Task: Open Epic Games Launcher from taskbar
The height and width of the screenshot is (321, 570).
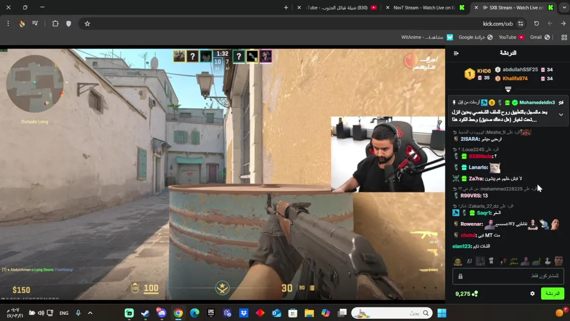Action: point(211,313)
